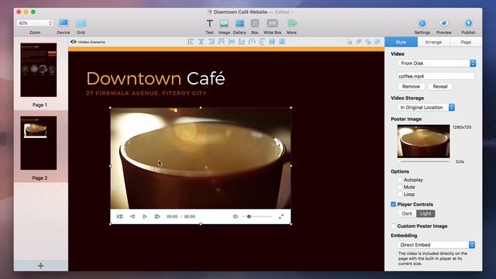Enable the Mute option
This screenshot has height=279, width=496.
400,187
